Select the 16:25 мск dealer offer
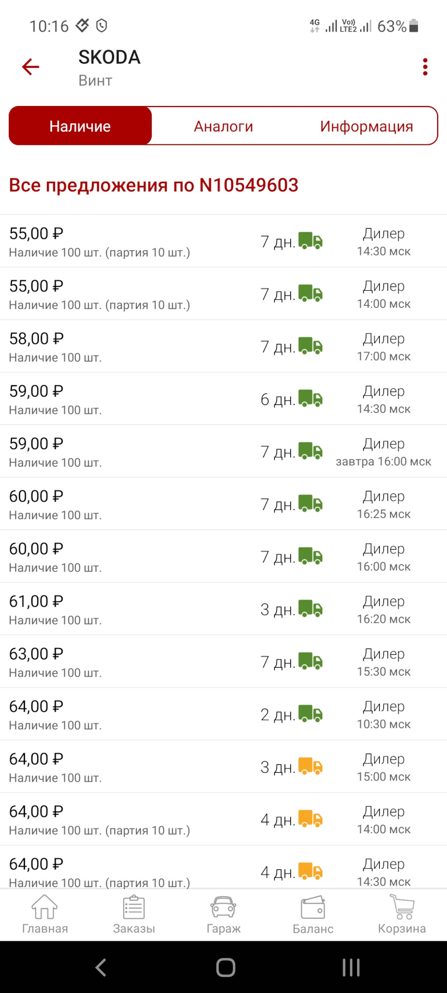Image resolution: width=447 pixels, height=993 pixels. point(155,504)
